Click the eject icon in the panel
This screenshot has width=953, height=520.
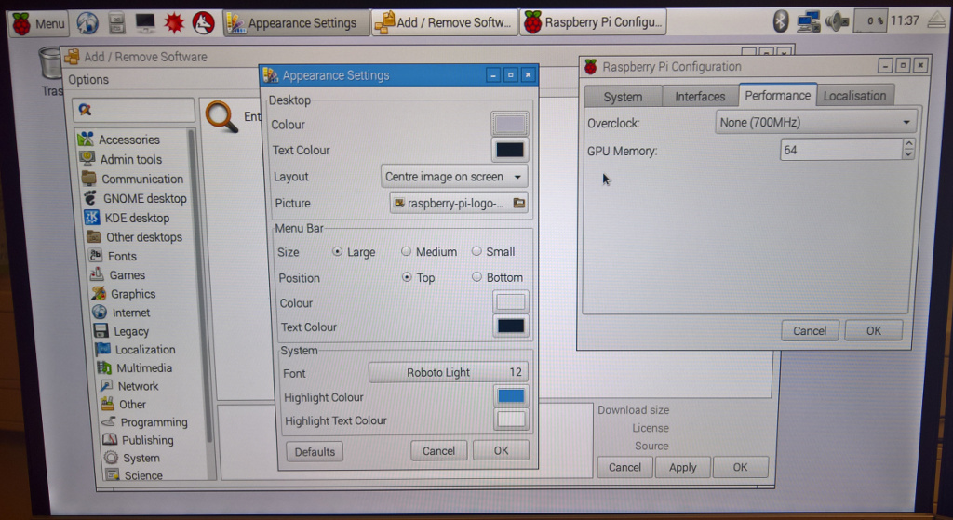[936, 20]
